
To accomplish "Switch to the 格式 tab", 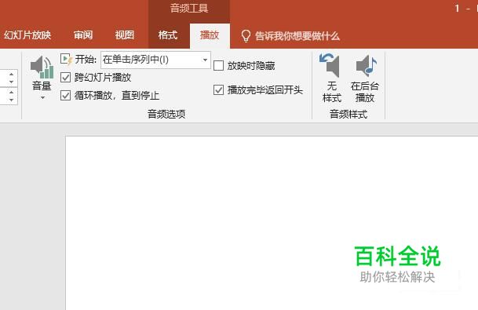I will pos(168,35).
